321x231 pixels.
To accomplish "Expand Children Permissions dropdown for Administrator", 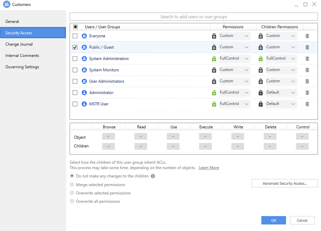I will (x=281, y=93).
